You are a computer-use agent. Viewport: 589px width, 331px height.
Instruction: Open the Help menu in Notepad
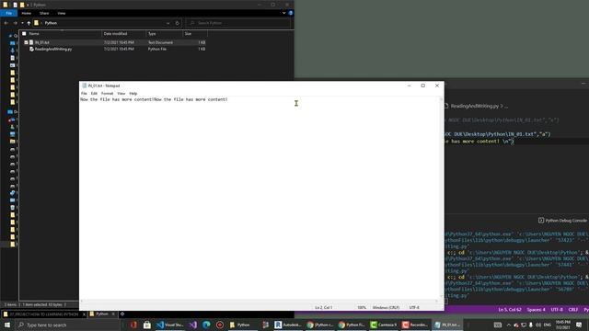[133, 94]
